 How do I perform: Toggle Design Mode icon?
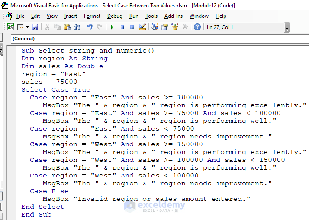click(142, 26)
